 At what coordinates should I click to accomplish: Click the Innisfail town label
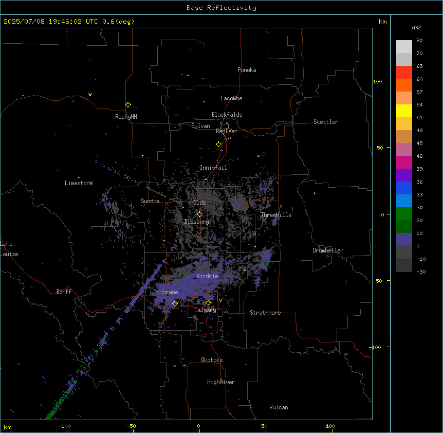[x=213, y=168]
